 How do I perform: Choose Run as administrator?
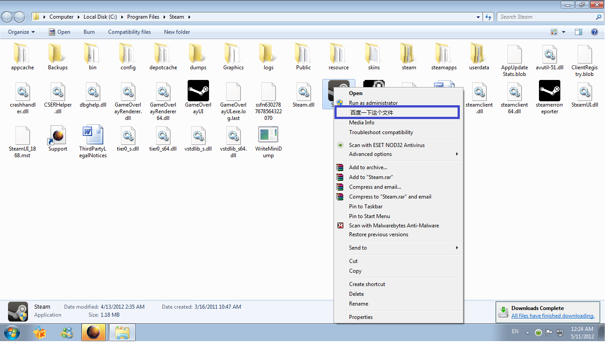point(398,103)
